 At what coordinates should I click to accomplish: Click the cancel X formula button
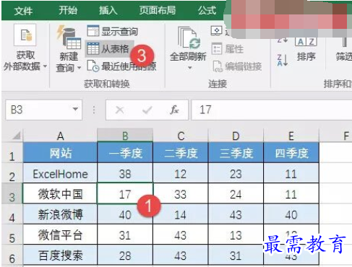(x=120, y=110)
